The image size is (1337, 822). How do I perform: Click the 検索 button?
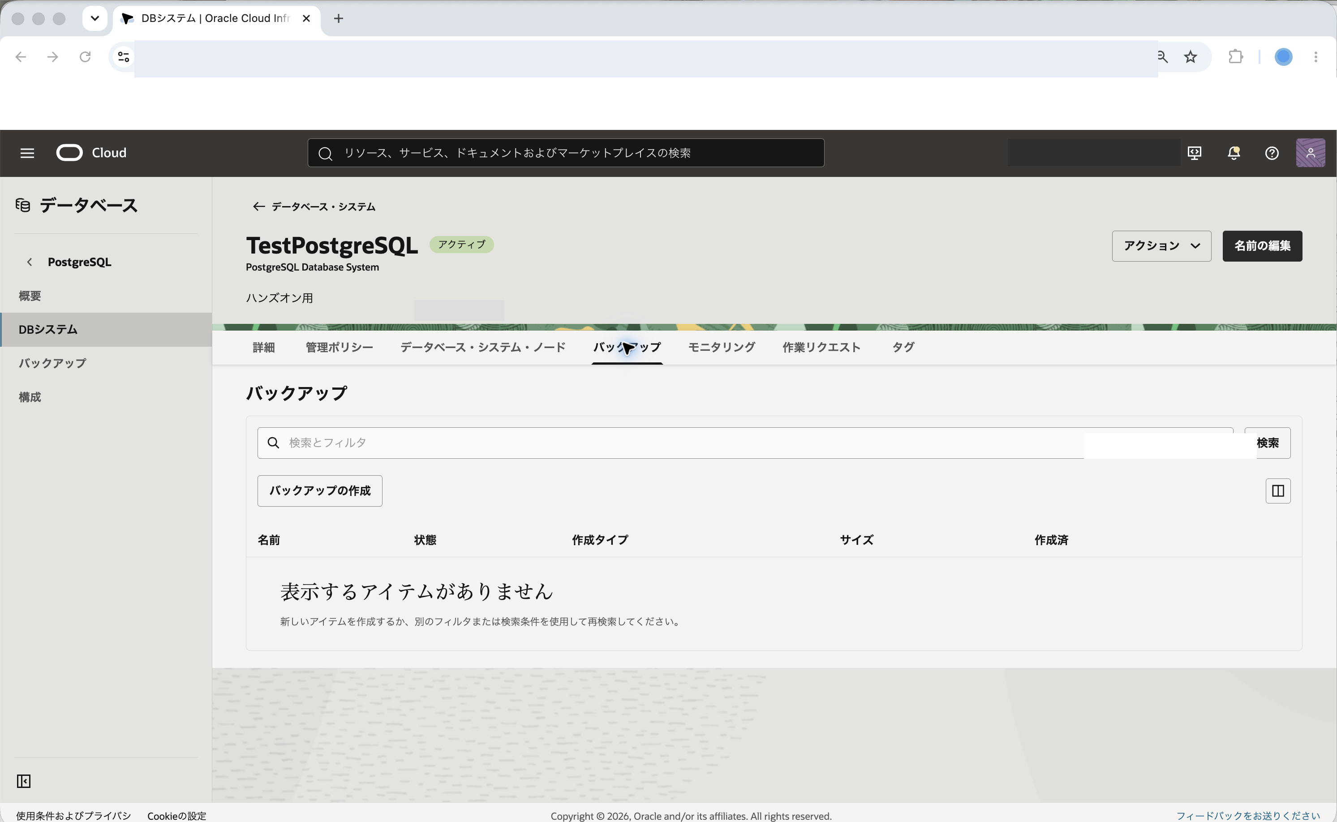tap(1268, 443)
